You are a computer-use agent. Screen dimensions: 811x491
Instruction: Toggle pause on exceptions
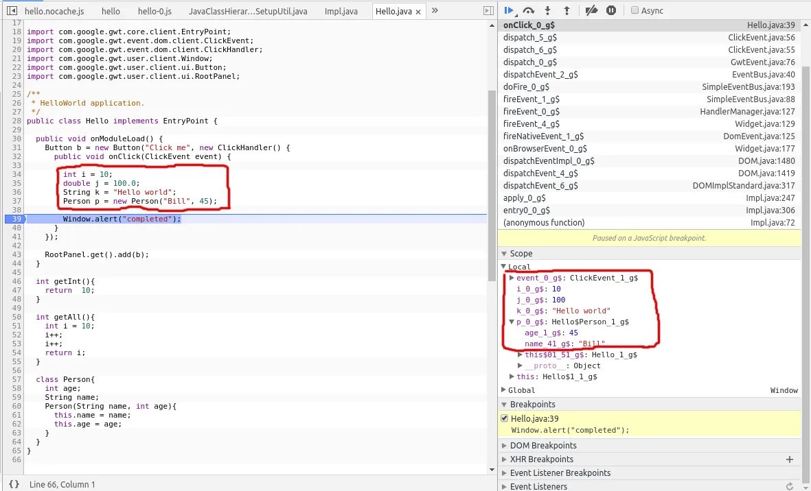(x=611, y=10)
